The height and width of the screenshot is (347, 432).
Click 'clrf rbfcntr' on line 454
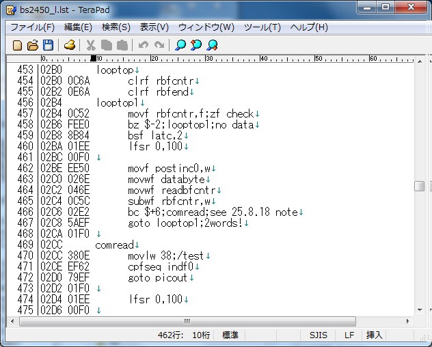(x=161, y=81)
